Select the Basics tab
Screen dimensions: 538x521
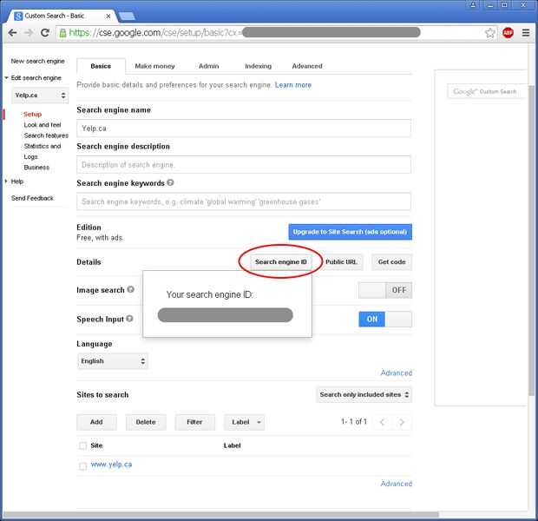(101, 66)
